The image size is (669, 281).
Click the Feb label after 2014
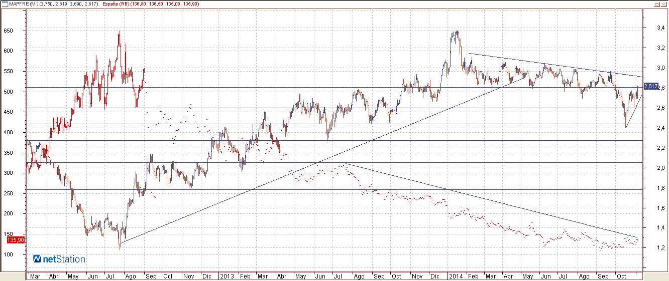click(474, 276)
